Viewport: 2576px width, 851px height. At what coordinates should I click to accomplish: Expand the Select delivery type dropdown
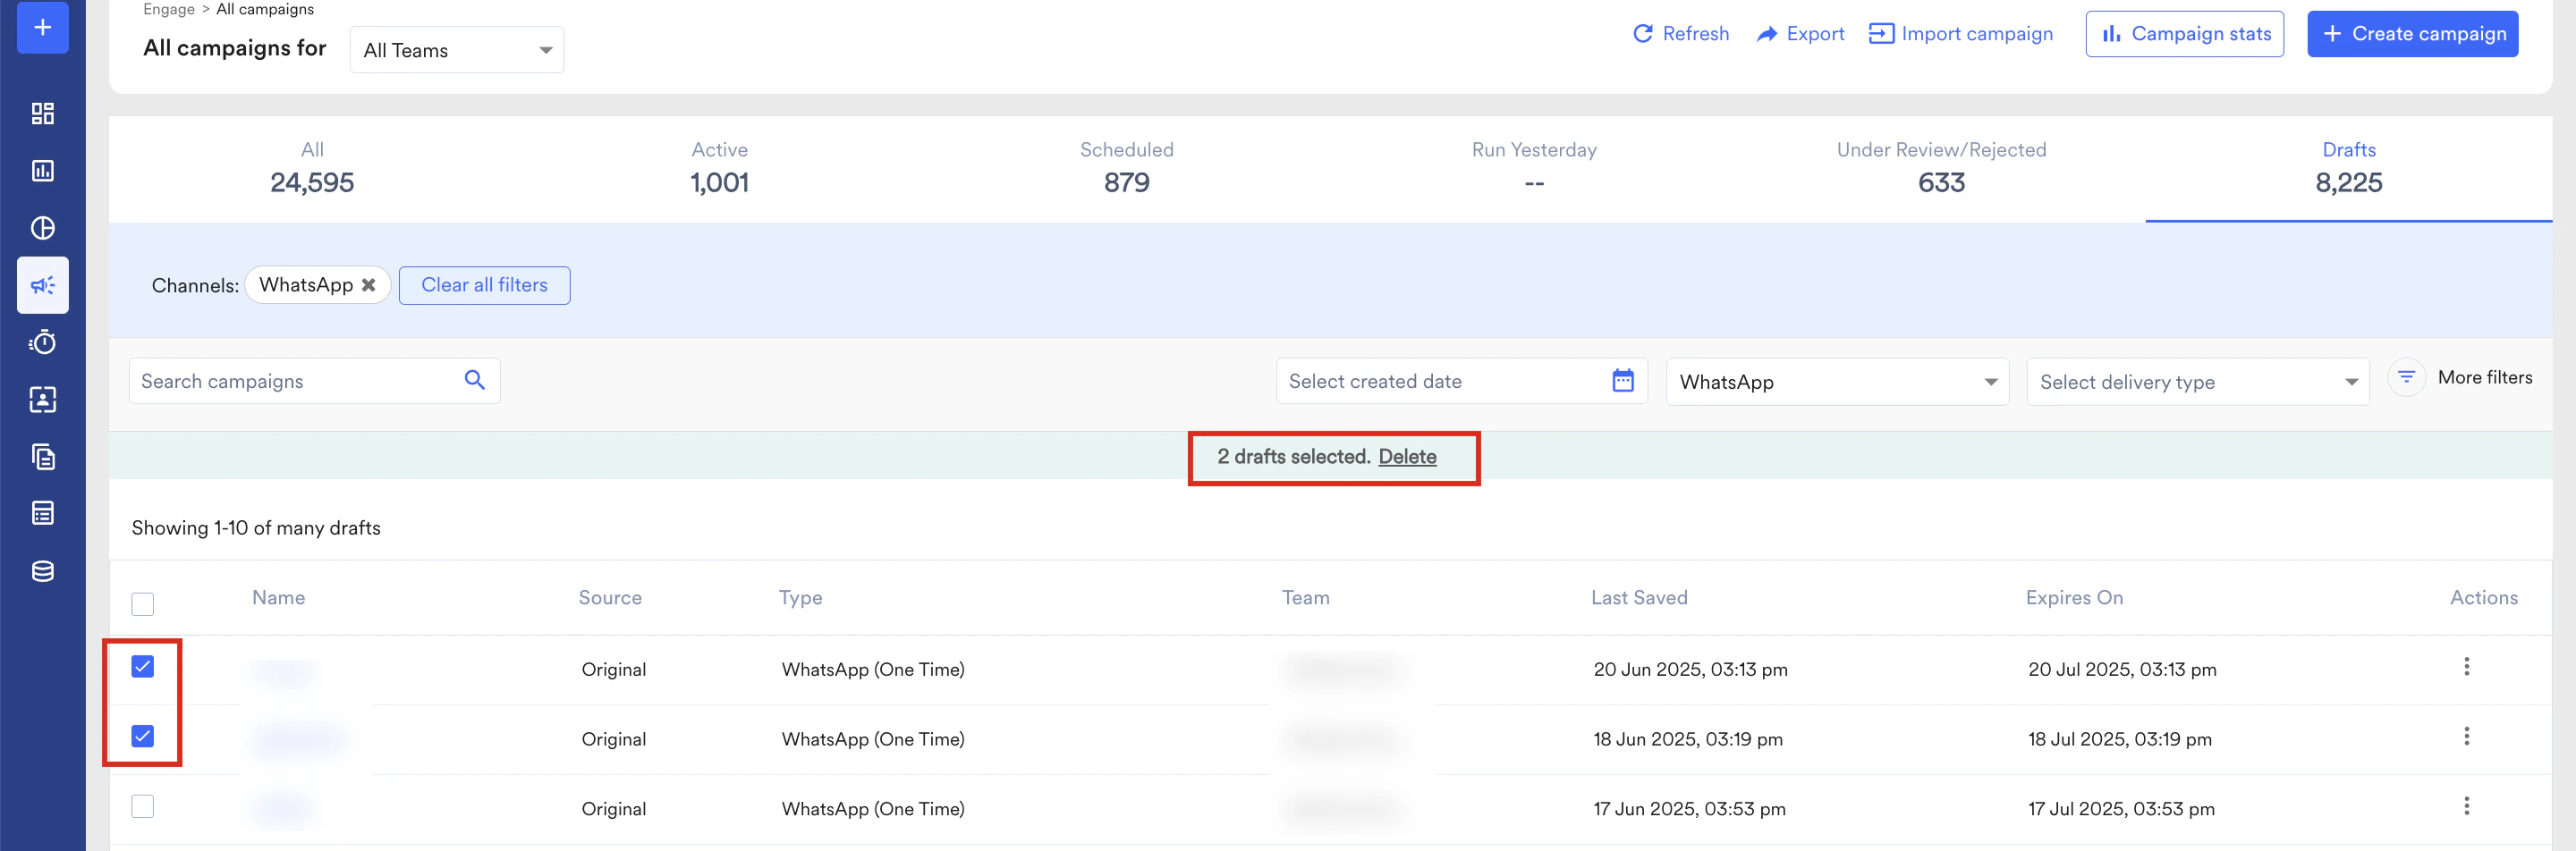(x=2196, y=382)
